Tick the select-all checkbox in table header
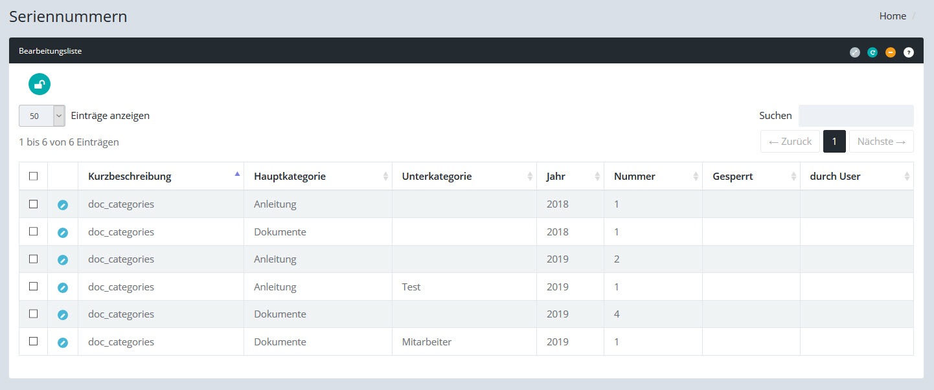This screenshot has width=934, height=390. coord(34,176)
